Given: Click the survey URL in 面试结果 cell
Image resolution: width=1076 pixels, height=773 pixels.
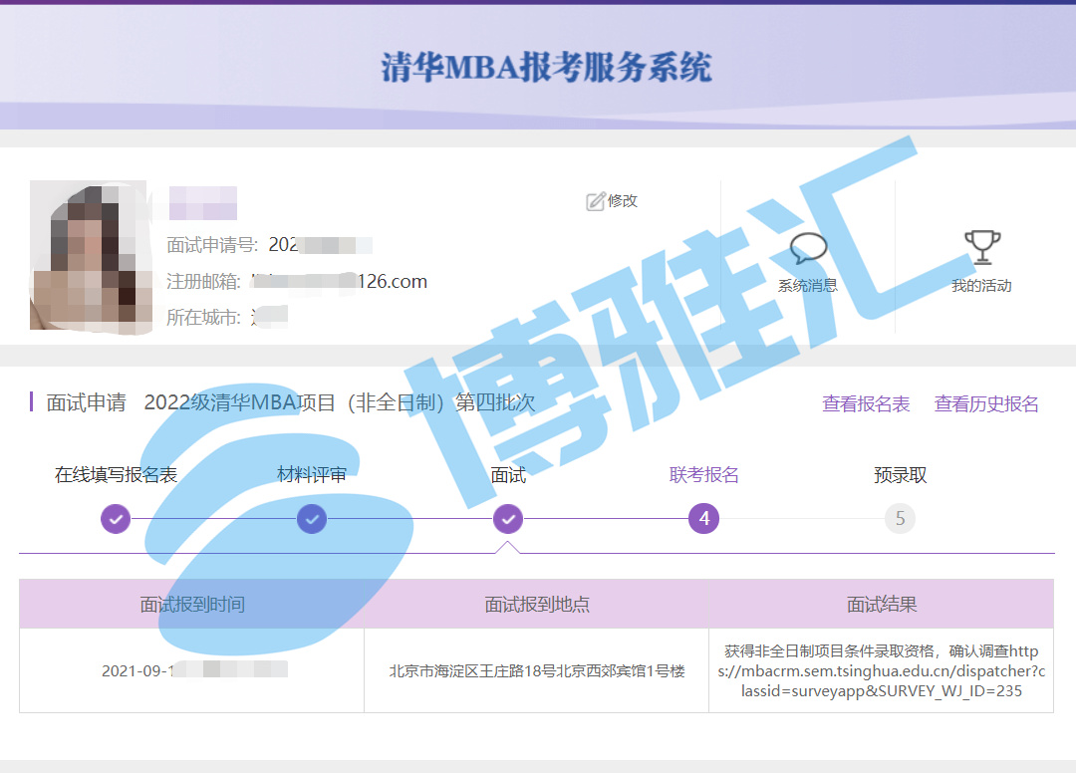Looking at the screenshot, I should pos(882,670).
